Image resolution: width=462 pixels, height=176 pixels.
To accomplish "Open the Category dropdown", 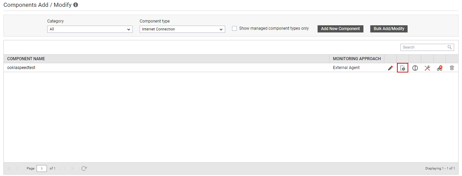I will (x=90, y=29).
